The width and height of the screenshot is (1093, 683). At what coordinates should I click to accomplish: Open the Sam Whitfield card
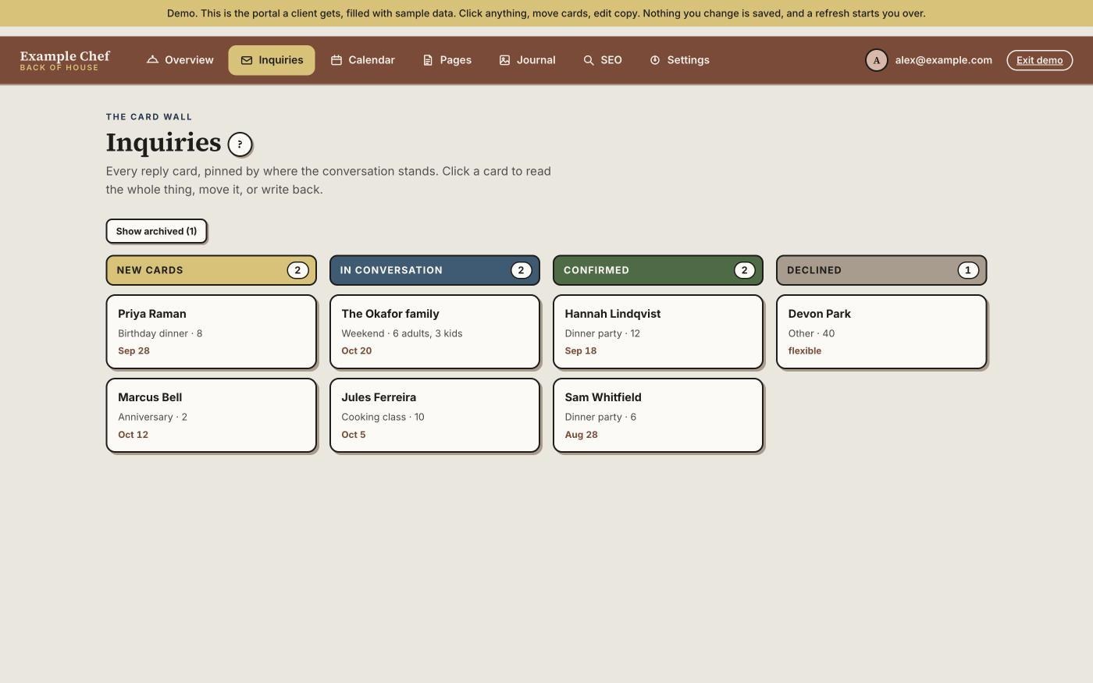click(x=657, y=415)
